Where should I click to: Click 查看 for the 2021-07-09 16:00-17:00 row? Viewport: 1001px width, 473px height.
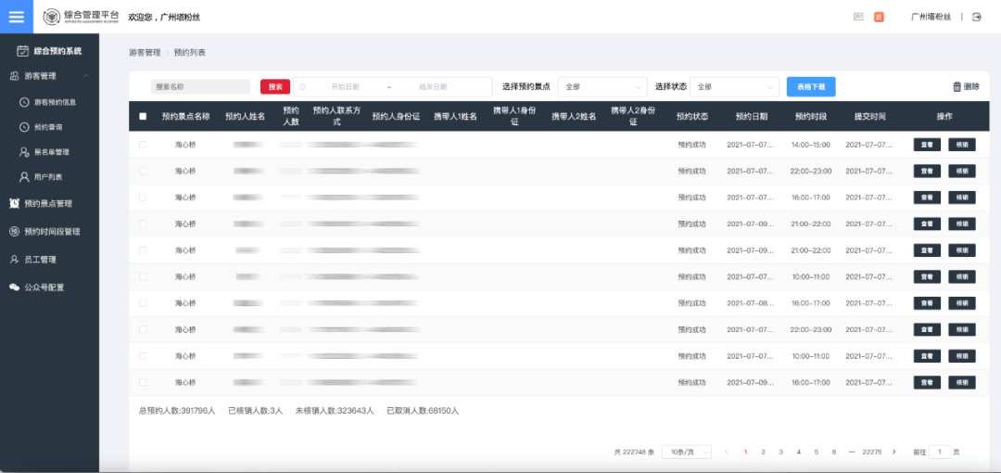click(x=927, y=382)
